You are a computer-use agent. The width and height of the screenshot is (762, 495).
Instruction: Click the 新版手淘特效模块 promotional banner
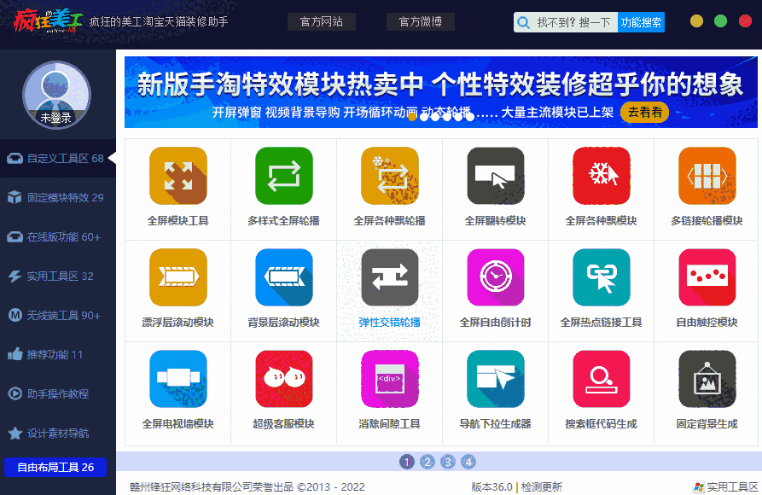point(441,92)
